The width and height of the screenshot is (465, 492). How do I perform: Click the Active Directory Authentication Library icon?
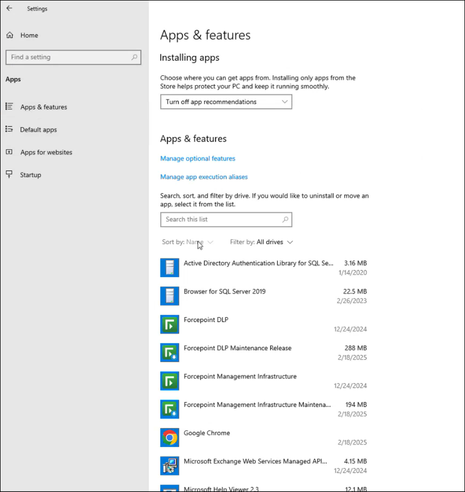point(169,267)
